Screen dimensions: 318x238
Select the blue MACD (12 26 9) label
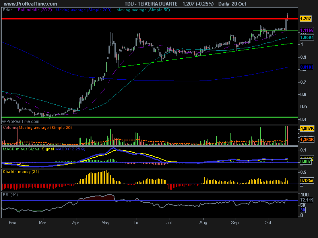coord(70,149)
